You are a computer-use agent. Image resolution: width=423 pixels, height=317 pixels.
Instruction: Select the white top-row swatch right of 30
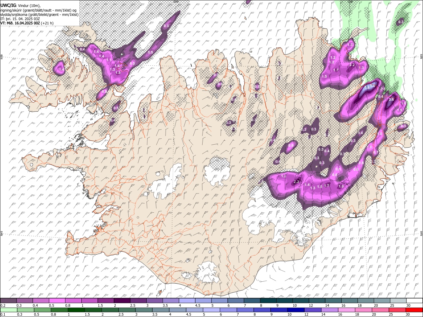point(414,301)
